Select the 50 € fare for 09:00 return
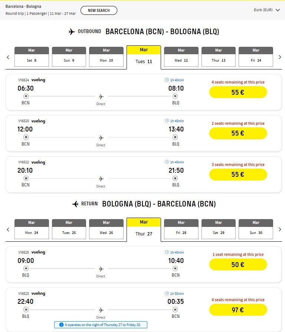This screenshot has width=285, height=332. pos(238,264)
